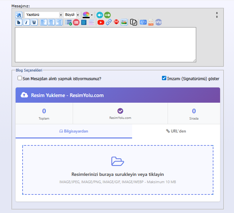The image size is (234, 213).
Task: Click the red circular list icon
Action: click(x=76, y=22)
